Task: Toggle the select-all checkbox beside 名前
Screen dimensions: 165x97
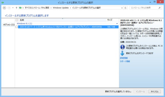Action: (17, 20)
